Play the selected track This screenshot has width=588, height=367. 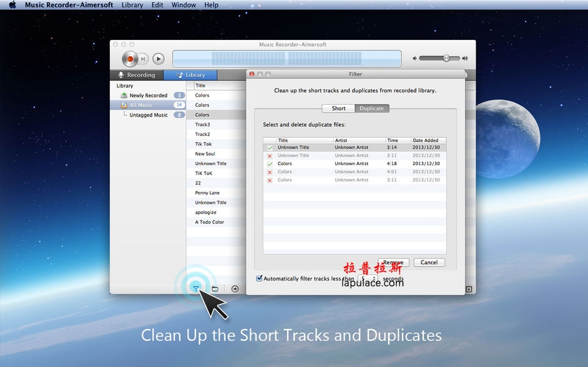(159, 59)
